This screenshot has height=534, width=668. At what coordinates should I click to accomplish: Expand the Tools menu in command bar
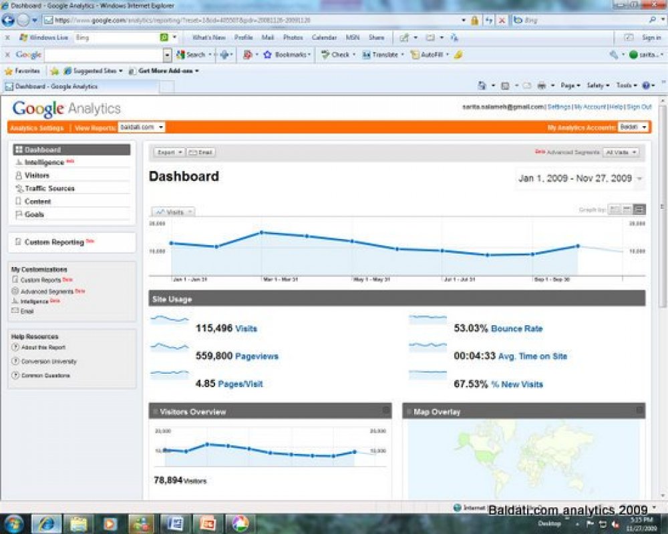tap(627, 85)
